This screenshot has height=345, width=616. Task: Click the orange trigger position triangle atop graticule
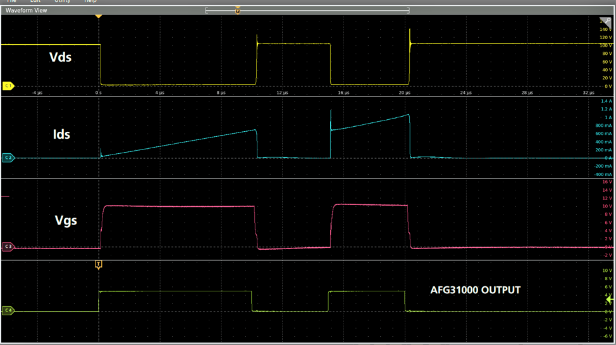click(98, 16)
